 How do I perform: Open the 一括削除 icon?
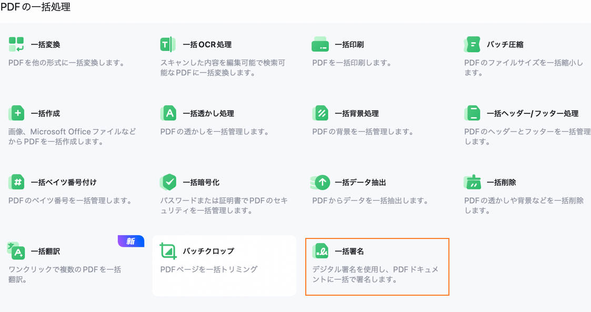point(472,182)
